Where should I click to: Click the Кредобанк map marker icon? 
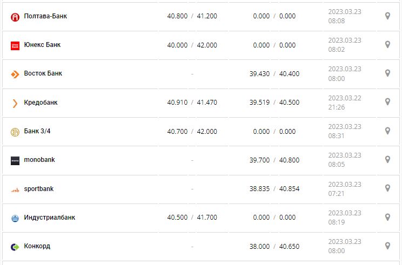click(387, 102)
